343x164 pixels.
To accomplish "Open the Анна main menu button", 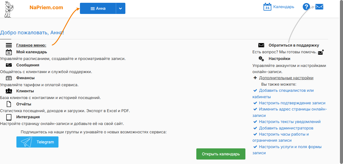I will click(x=98, y=8).
